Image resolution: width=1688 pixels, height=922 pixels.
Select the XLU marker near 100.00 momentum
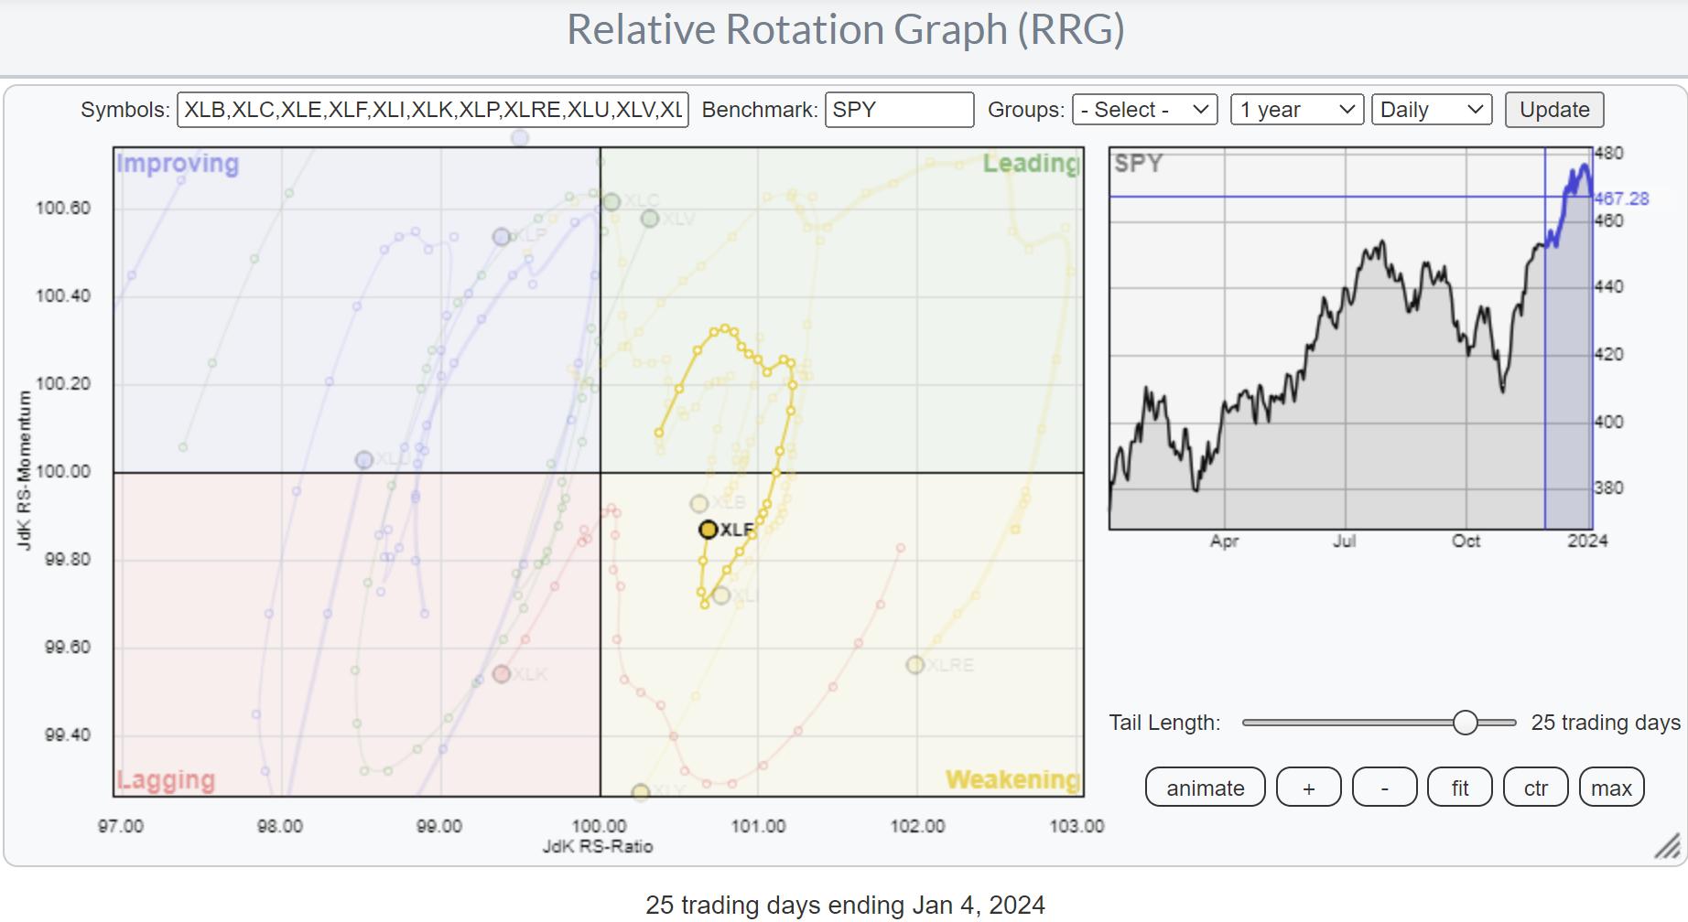pyautogui.click(x=364, y=459)
